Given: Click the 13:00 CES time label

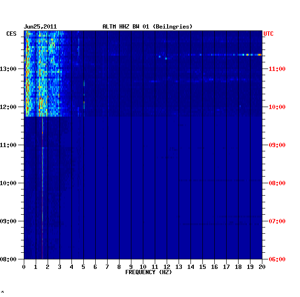Looking at the screenshot, I should 8,69.
